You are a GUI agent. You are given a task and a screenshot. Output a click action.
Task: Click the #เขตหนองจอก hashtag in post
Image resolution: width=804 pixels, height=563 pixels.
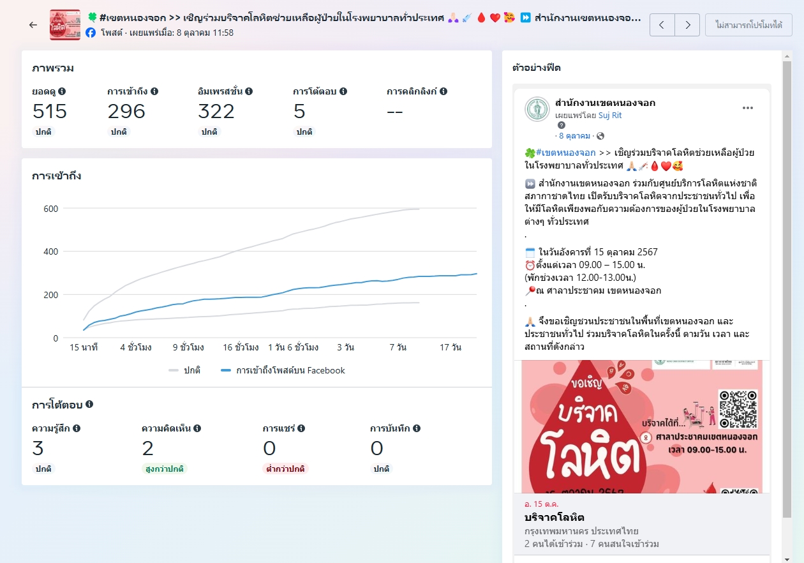coord(565,153)
